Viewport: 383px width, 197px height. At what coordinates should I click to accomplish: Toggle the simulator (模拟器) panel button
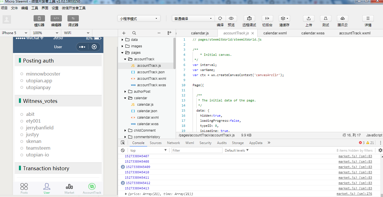[39, 18]
